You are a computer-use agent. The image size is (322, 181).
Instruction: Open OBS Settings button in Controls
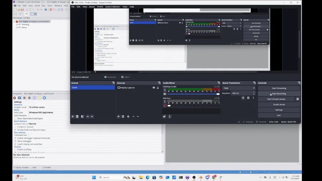click(279, 110)
